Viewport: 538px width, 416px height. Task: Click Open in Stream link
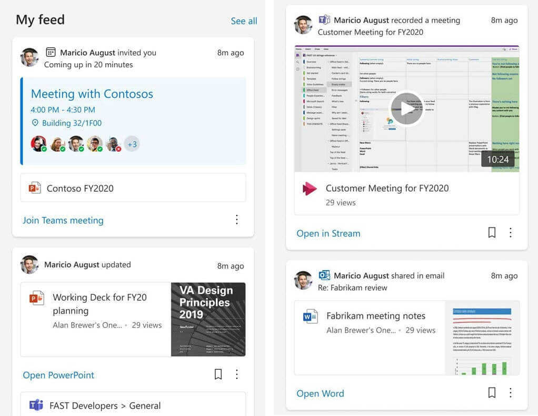(328, 233)
